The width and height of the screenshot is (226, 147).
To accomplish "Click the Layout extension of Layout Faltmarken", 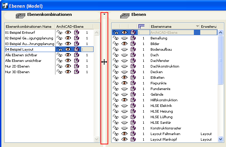I will [206, 134].
